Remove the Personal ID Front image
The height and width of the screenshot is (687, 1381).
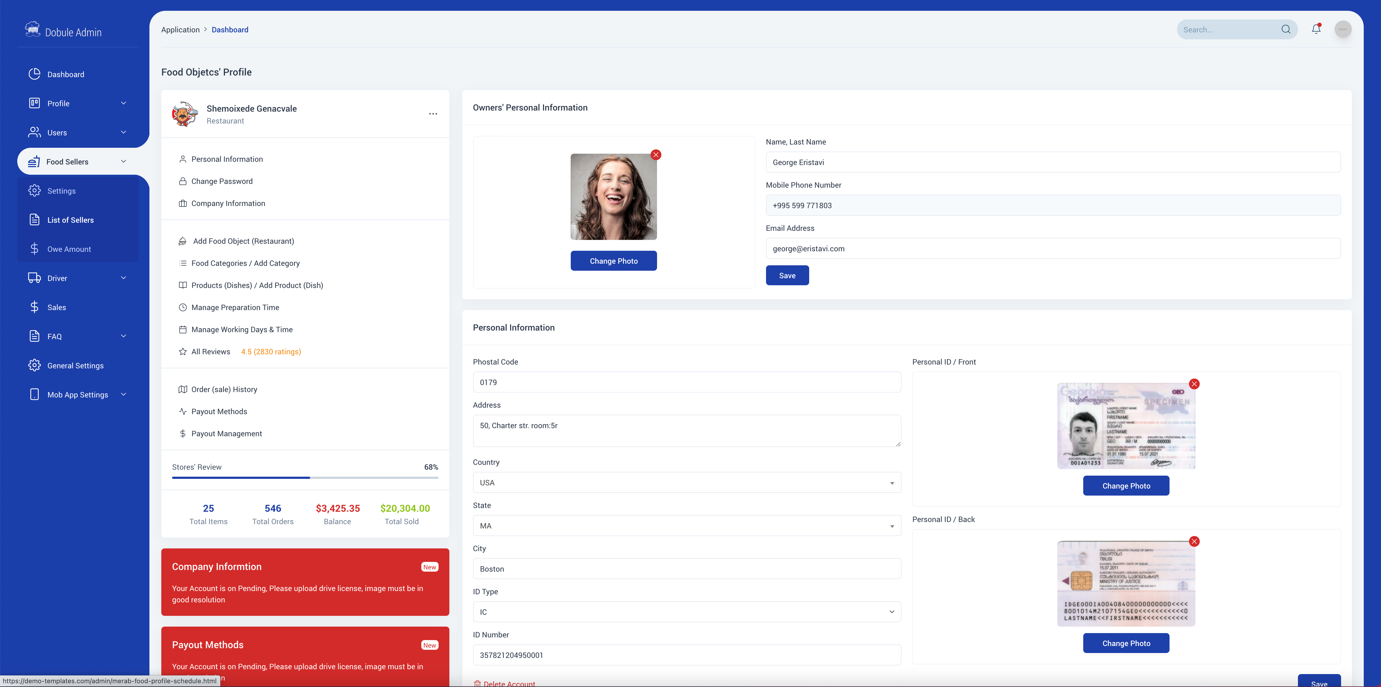click(1194, 384)
